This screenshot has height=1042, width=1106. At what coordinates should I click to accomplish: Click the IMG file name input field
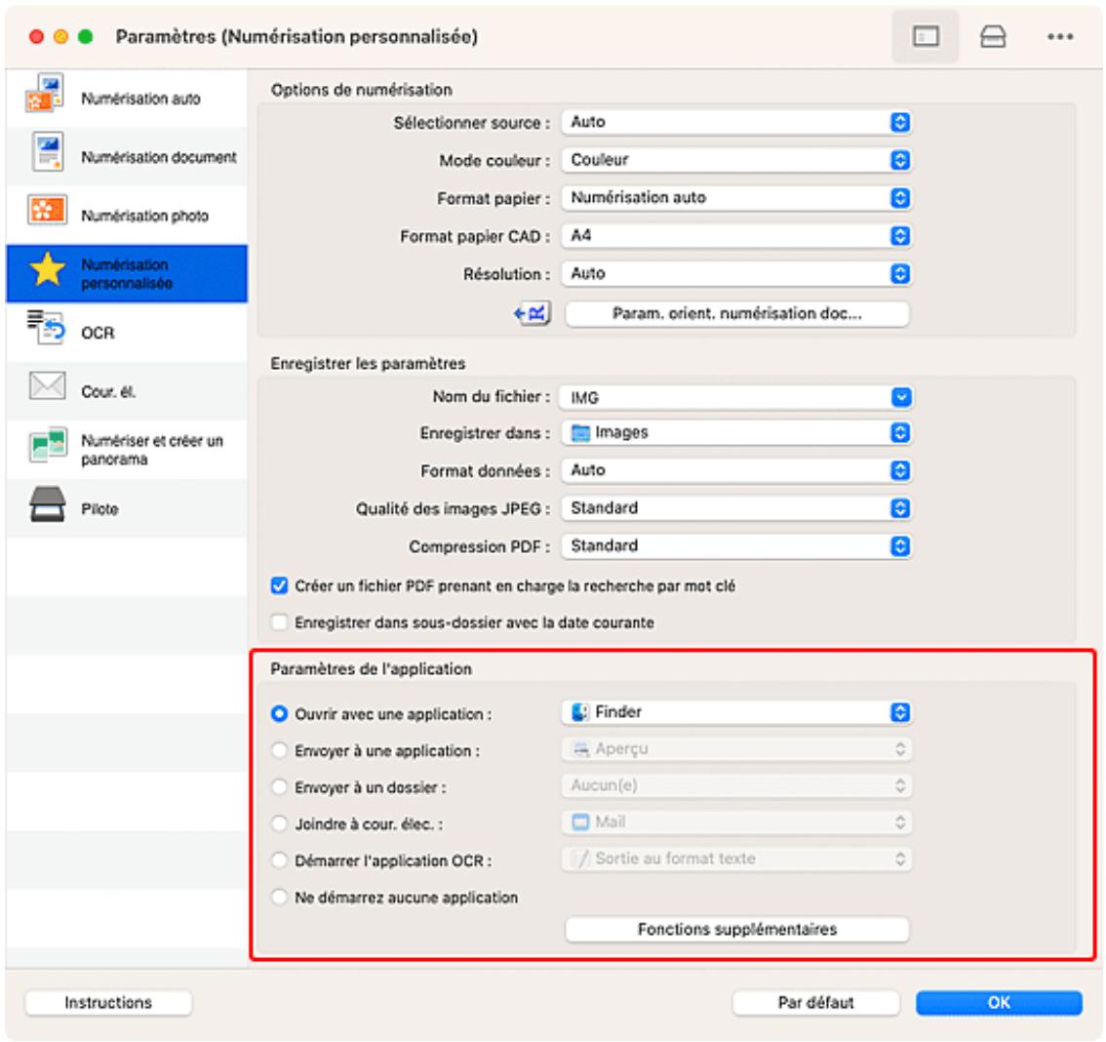pyautogui.click(x=727, y=398)
